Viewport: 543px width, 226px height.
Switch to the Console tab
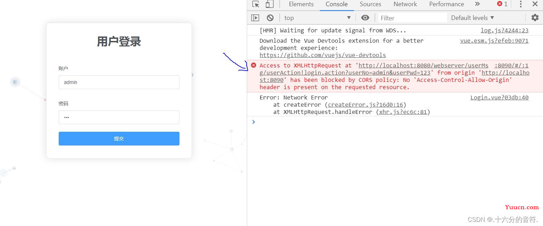point(337,4)
